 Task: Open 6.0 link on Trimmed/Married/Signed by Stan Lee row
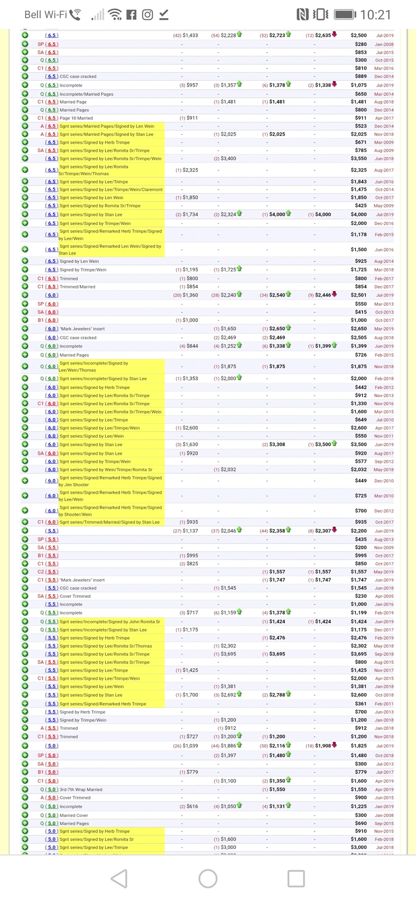[x=52, y=522]
